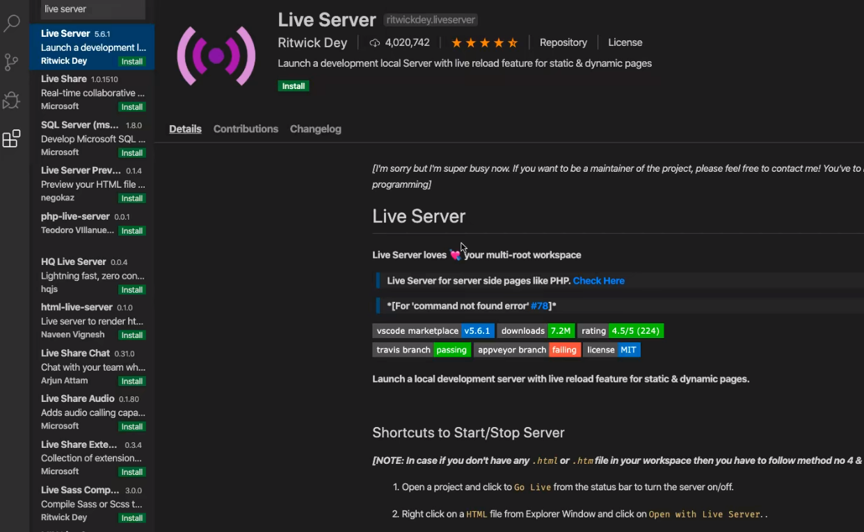Install html-live-server by Naveen Vignesh
Viewport: 864px width, 532px height.
click(132, 335)
